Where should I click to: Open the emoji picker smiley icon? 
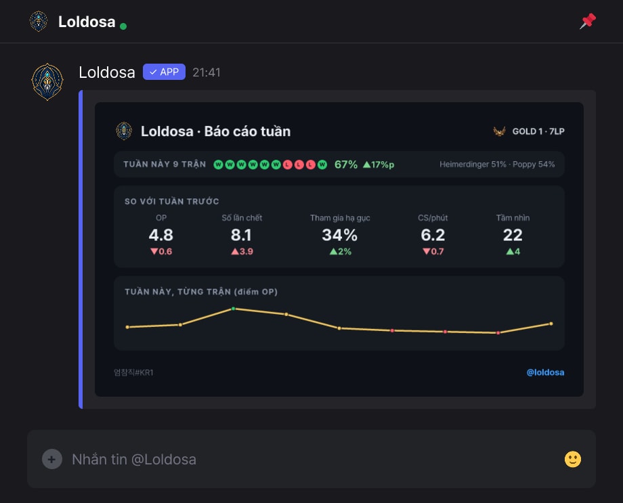(572, 459)
